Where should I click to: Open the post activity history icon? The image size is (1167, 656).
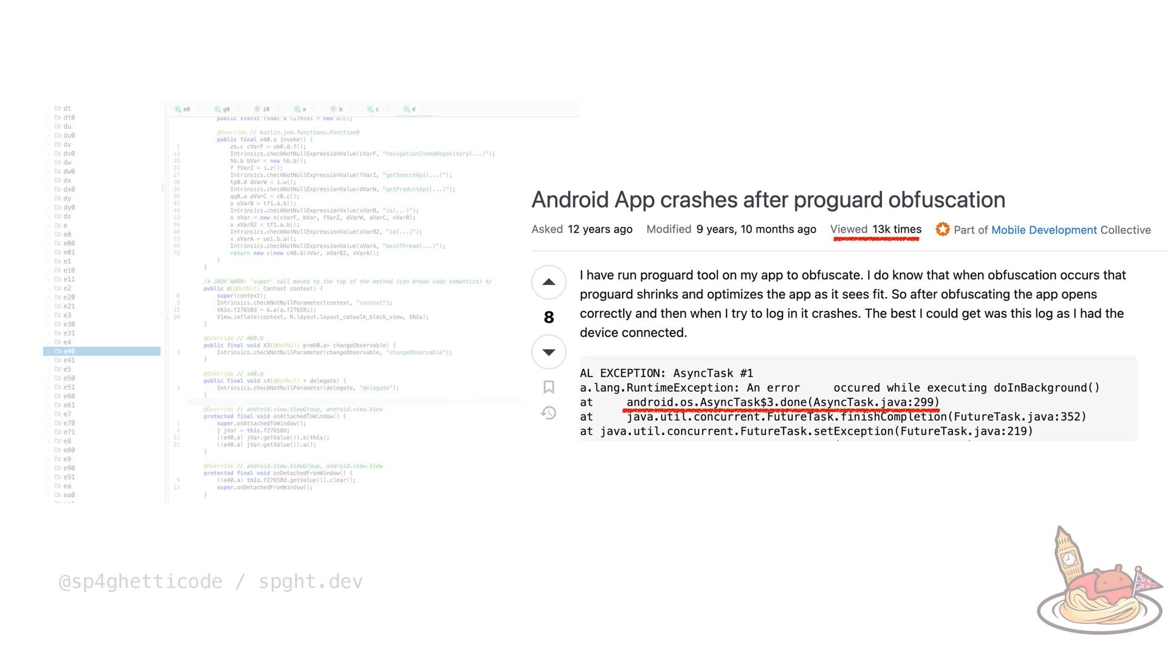pos(548,413)
